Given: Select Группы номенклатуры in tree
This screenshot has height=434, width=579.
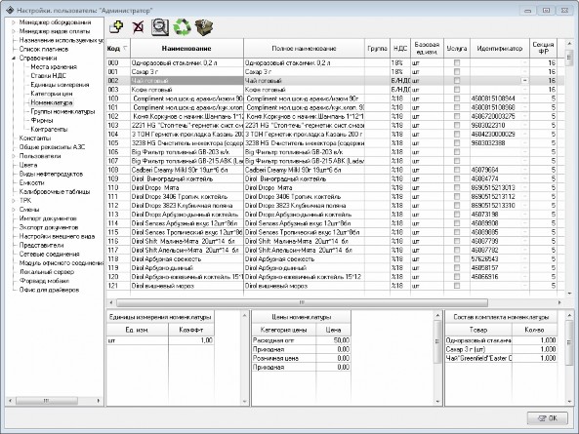Looking at the screenshot, I should point(62,111).
